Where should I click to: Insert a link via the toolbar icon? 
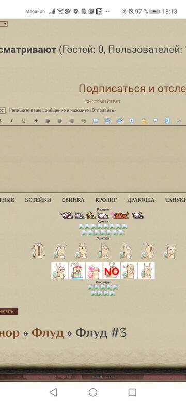(x=84, y=121)
